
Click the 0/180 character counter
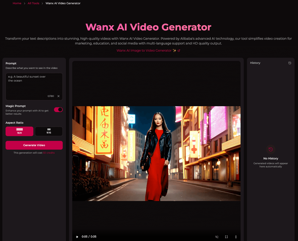51,96
